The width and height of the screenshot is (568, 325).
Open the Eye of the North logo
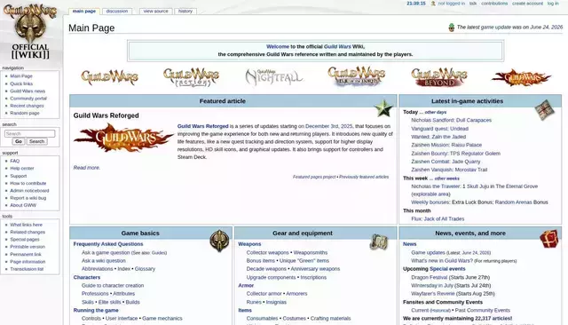coord(357,76)
